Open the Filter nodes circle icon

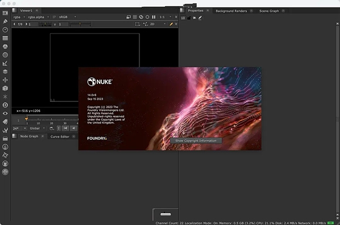5,55
